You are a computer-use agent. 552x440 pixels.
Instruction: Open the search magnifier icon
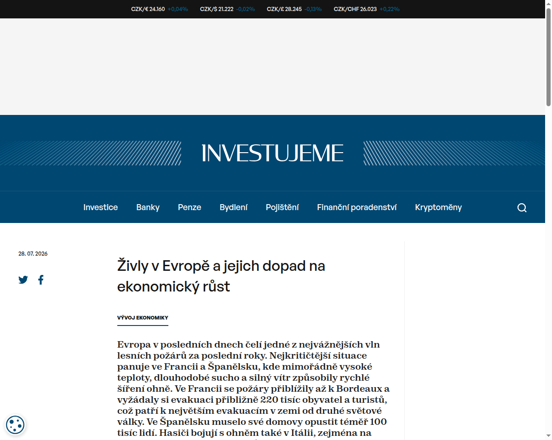pos(522,207)
